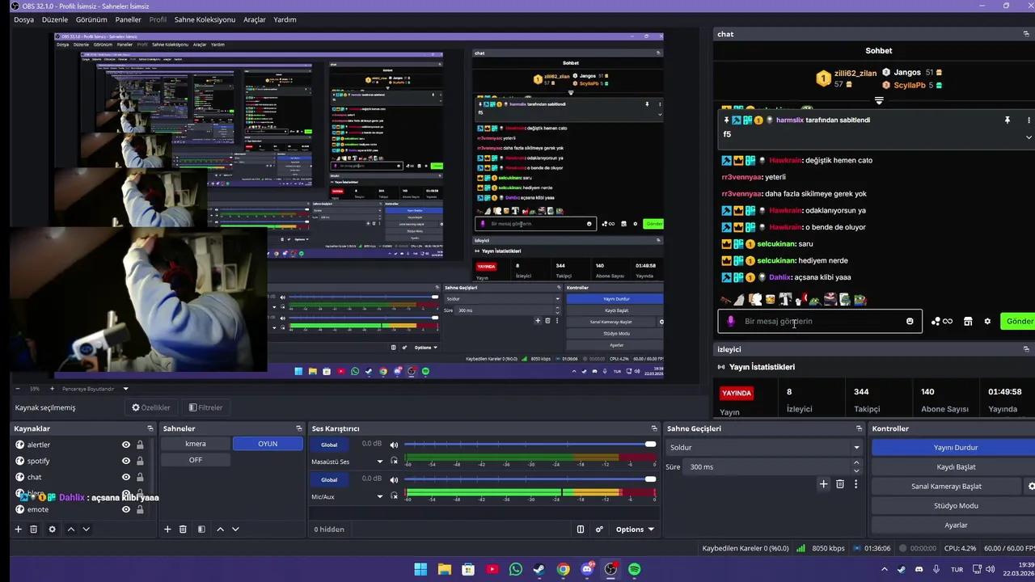The image size is (1035, 582).
Task: Remove scene using Sahneler trash icon
Action: point(184,529)
